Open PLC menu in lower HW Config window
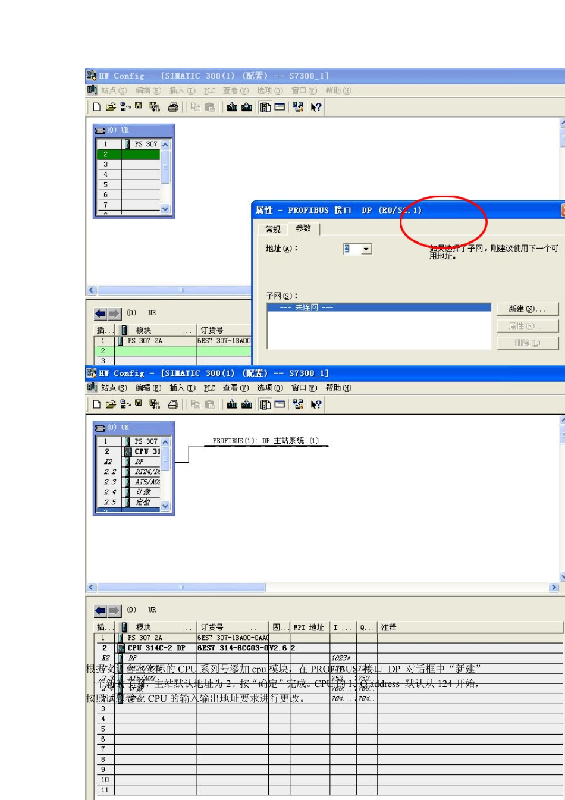Image resolution: width=565 pixels, height=800 pixels. click(209, 388)
